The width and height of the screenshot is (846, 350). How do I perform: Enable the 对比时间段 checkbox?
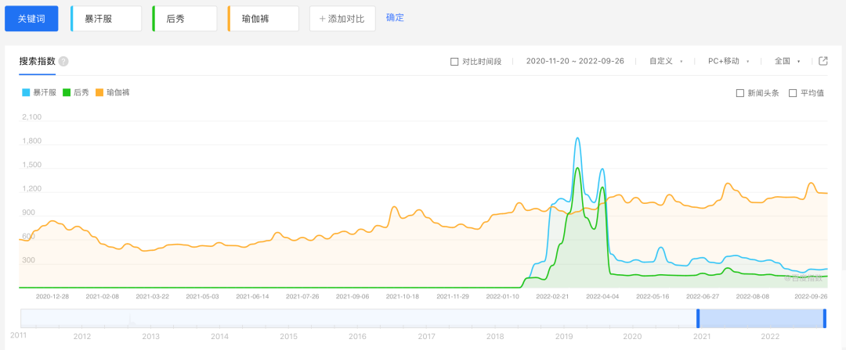[x=454, y=62]
